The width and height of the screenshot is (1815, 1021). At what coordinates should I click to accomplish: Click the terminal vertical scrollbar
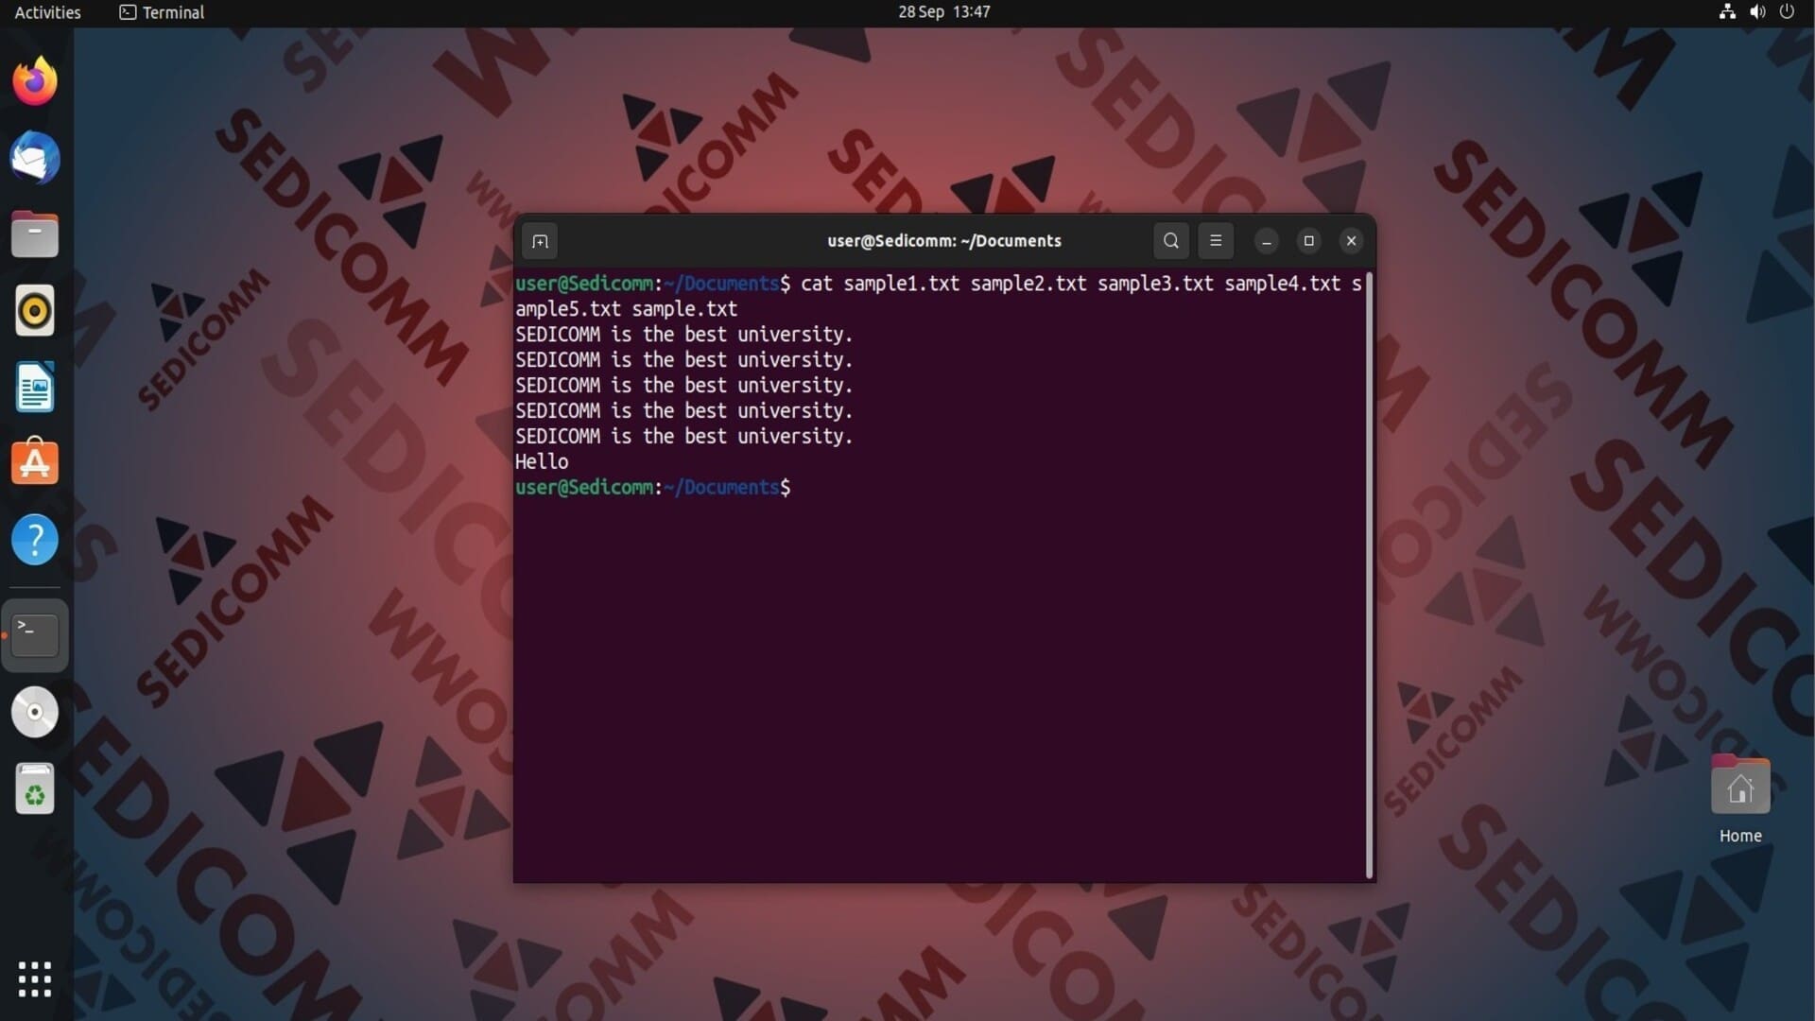pos(1369,575)
